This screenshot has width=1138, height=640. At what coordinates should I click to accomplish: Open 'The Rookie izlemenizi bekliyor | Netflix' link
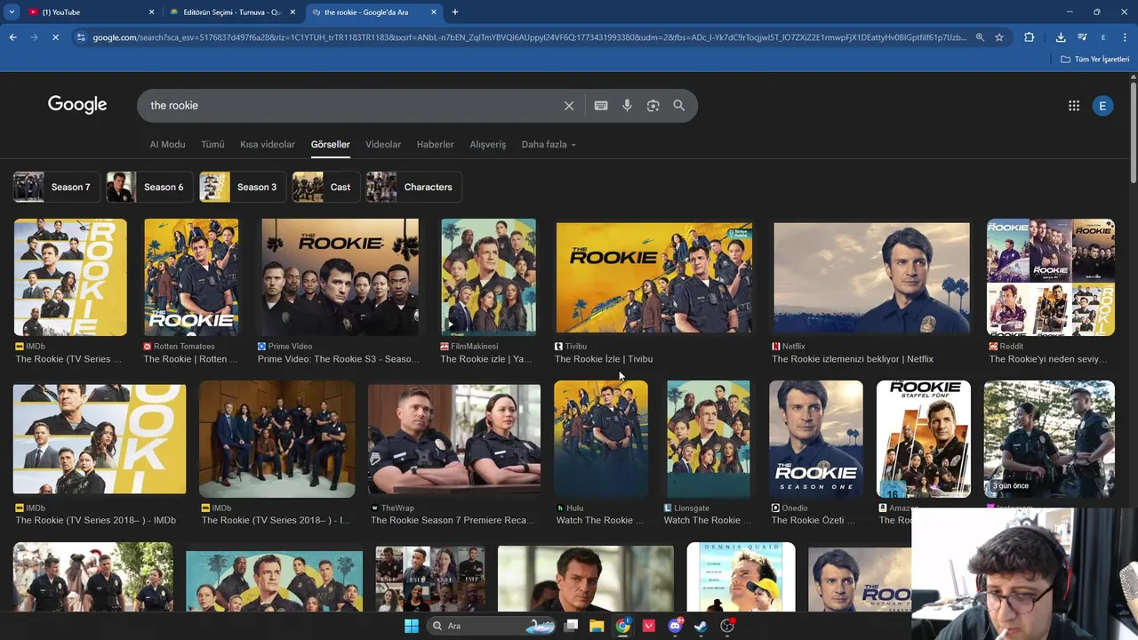pyautogui.click(x=853, y=359)
